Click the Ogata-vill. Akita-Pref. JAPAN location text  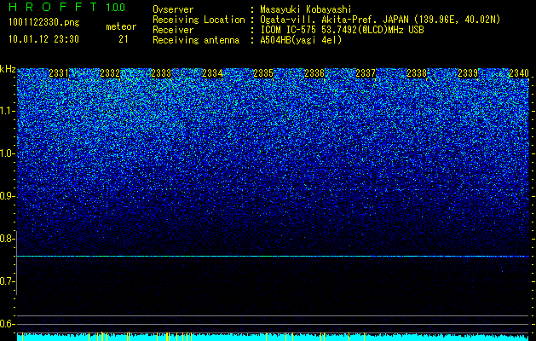380,20
